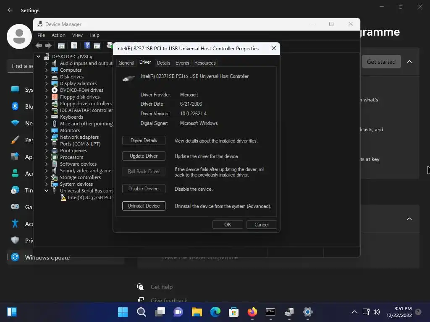Expand the Network adapters node

(x=46, y=137)
